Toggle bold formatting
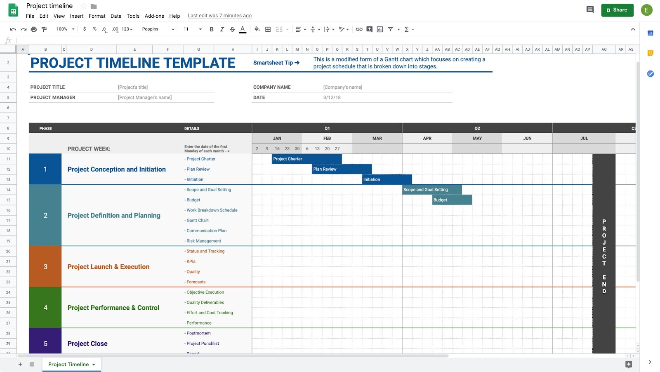This screenshot has width=660, height=372. click(x=212, y=29)
